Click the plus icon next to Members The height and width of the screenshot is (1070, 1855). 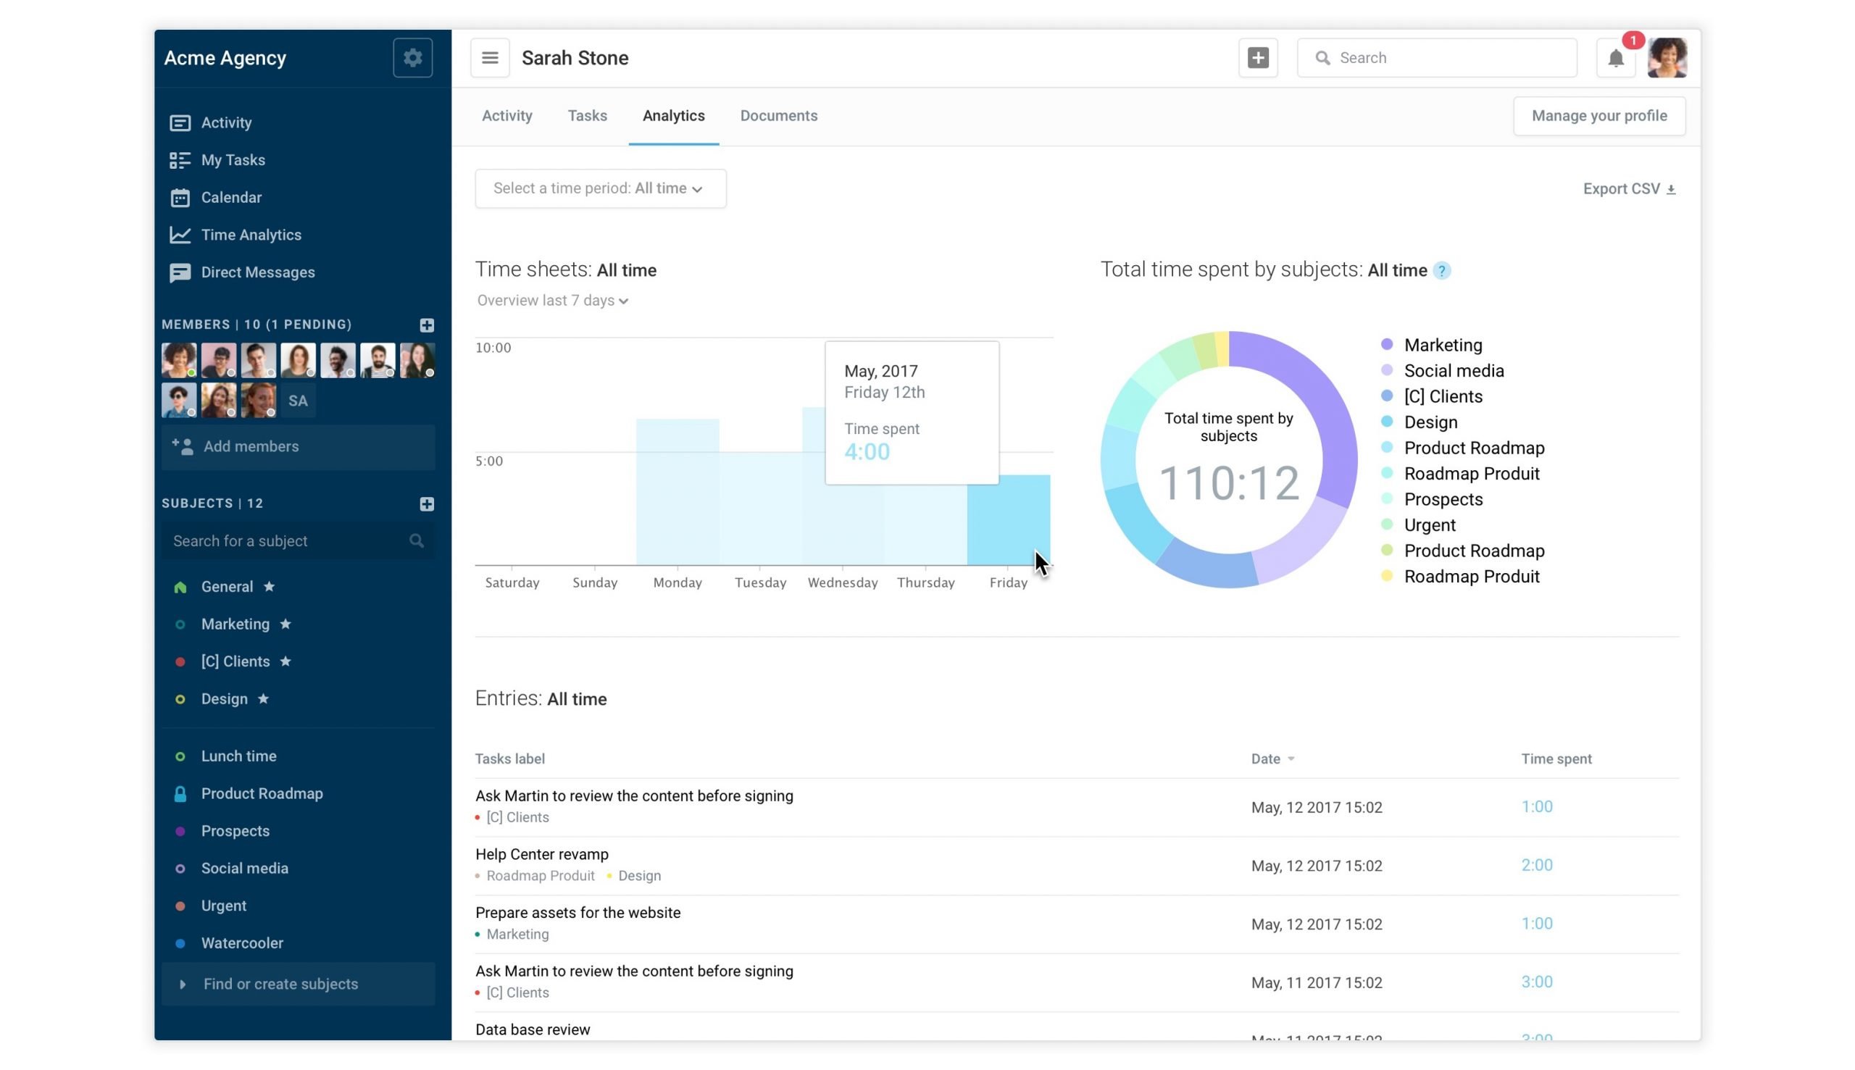[426, 325]
